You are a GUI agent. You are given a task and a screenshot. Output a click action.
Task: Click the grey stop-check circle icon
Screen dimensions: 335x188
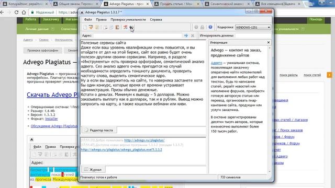(196, 27)
